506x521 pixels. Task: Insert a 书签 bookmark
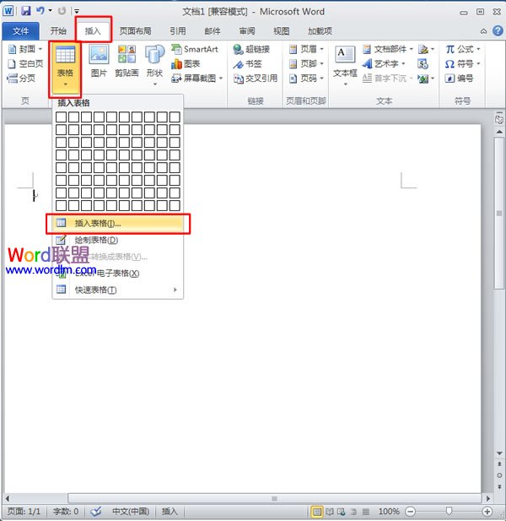pos(248,64)
